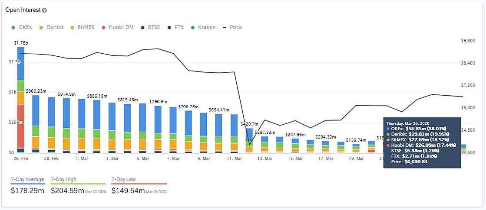The width and height of the screenshot is (486, 210).
Task: Select the $963.23m bar label
Action: point(36,91)
